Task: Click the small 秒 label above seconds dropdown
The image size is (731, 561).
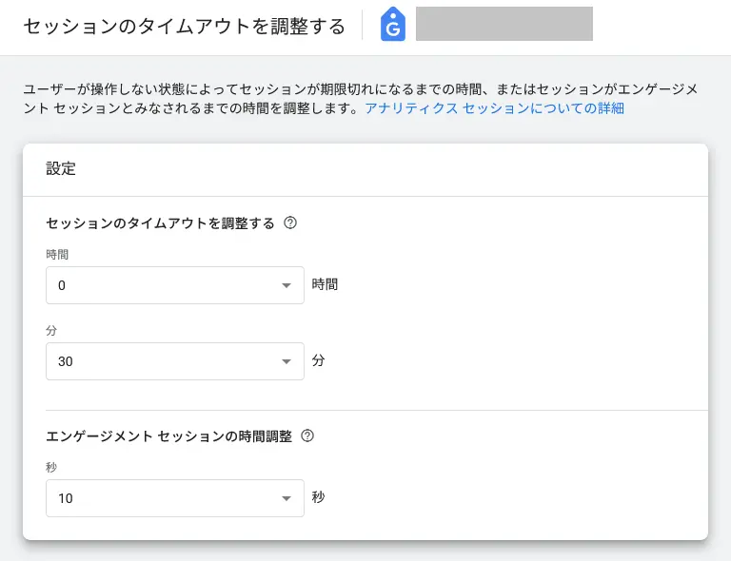Action: (x=51, y=468)
